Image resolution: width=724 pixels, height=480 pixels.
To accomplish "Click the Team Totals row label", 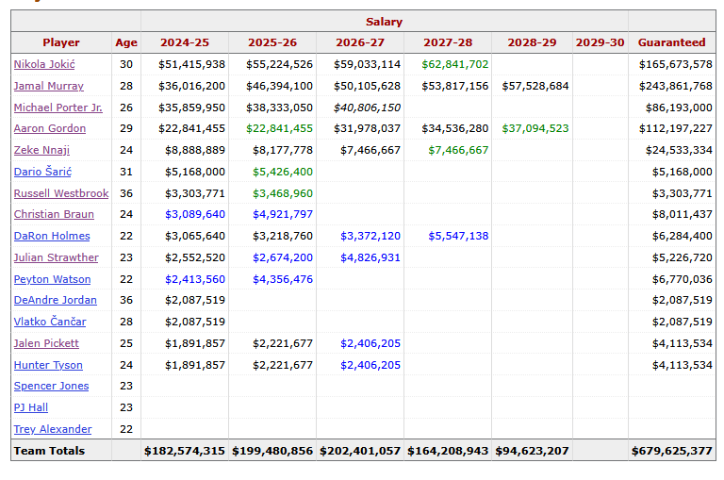I will [49, 451].
